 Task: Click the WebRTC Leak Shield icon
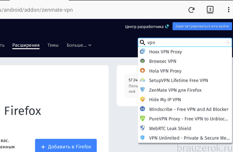142,128
